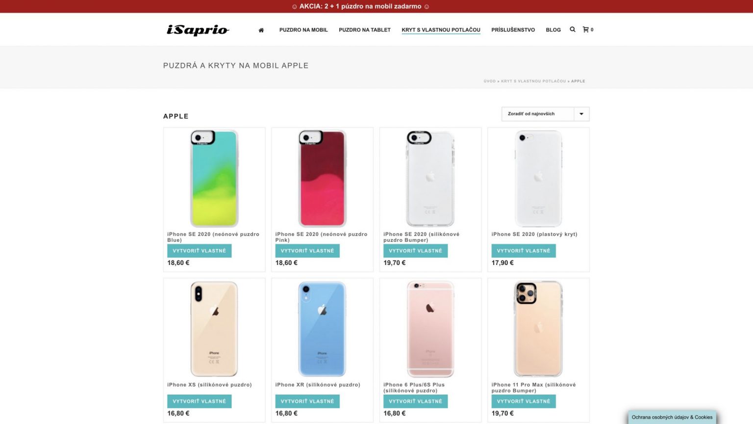Click the ÚVOD breadcrumb link
The width and height of the screenshot is (753, 424).
(x=489, y=81)
